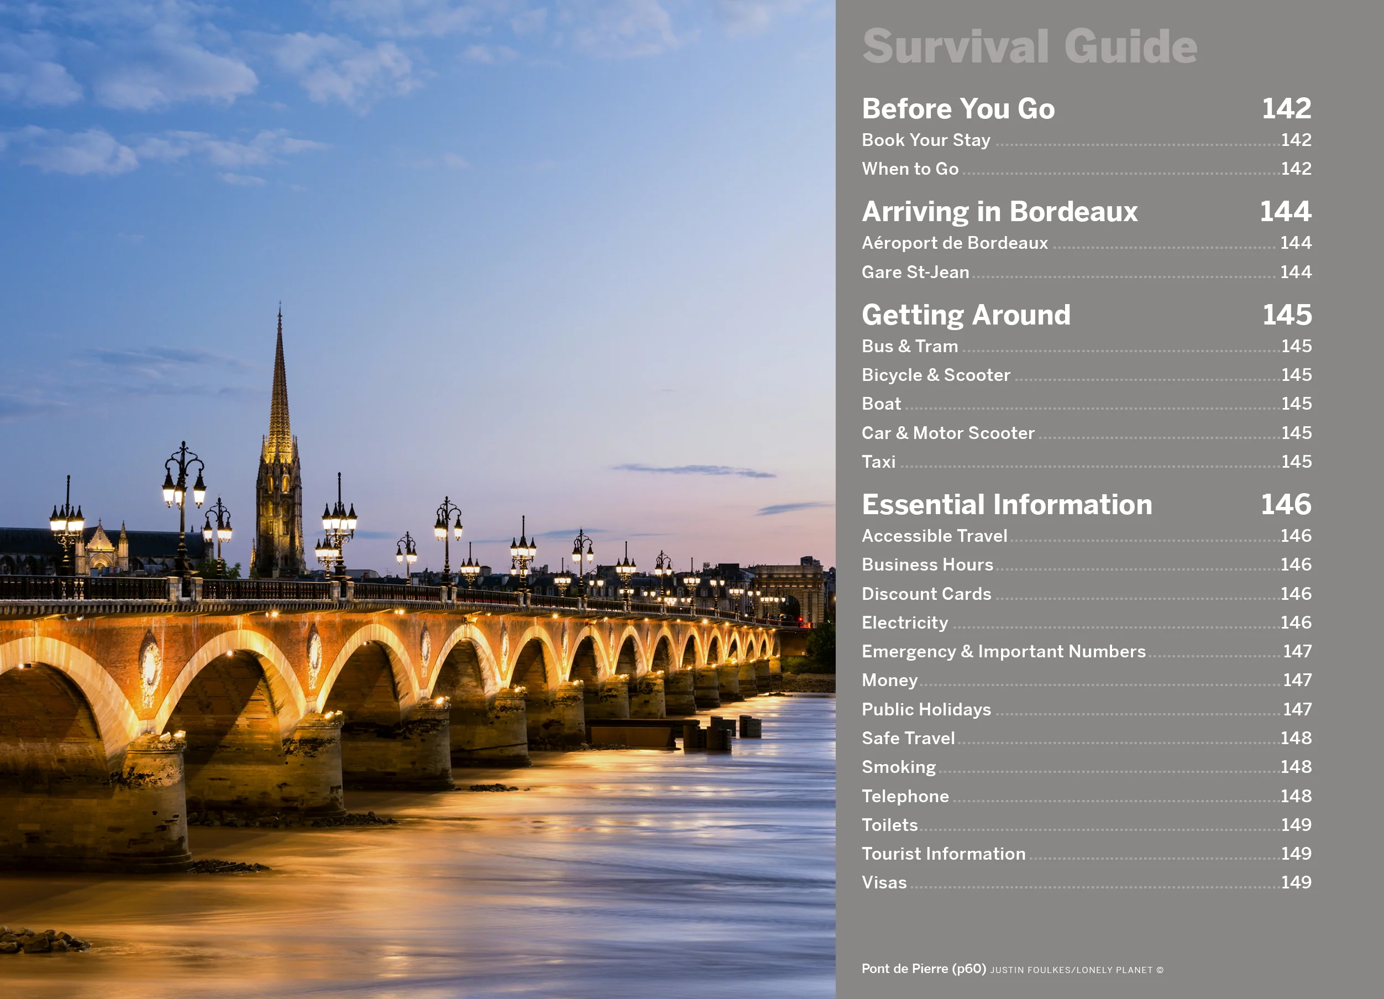This screenshot has height=999, width=1384.
Task: Select Aéroport de Bordeaux entry
Action: click(x=954, y=243)
